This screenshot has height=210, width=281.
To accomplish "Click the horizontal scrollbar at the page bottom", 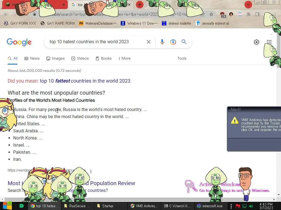I will (138, 199).
